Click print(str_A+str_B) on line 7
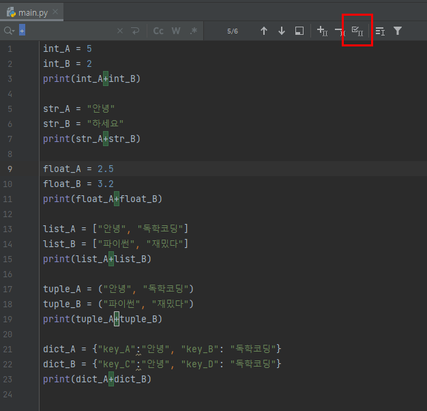427x411 pixels. point(91,139)
